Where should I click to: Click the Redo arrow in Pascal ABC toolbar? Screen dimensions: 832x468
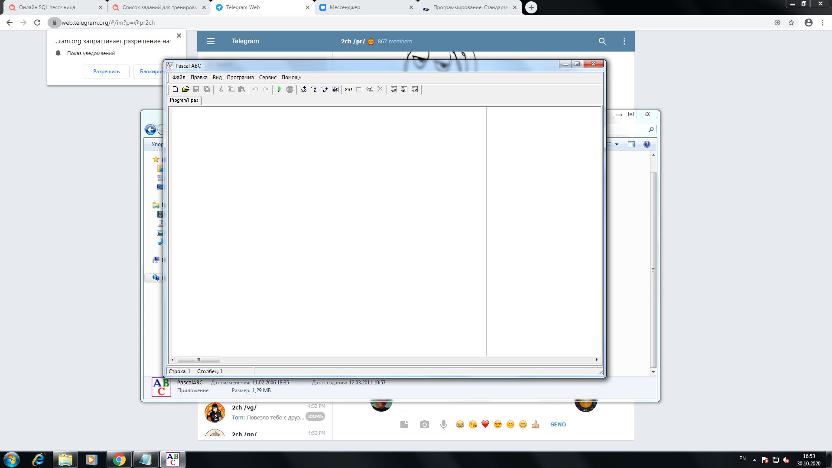(x=266, y=89)
